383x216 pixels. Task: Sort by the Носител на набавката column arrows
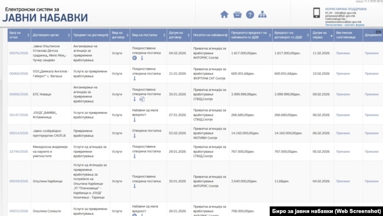pos(226,35)
